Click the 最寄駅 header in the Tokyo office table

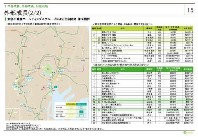(x=149, y=69)
